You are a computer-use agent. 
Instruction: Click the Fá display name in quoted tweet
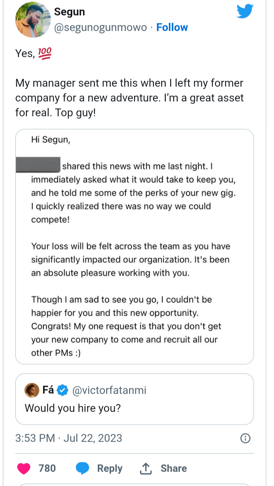coord(48,390)
